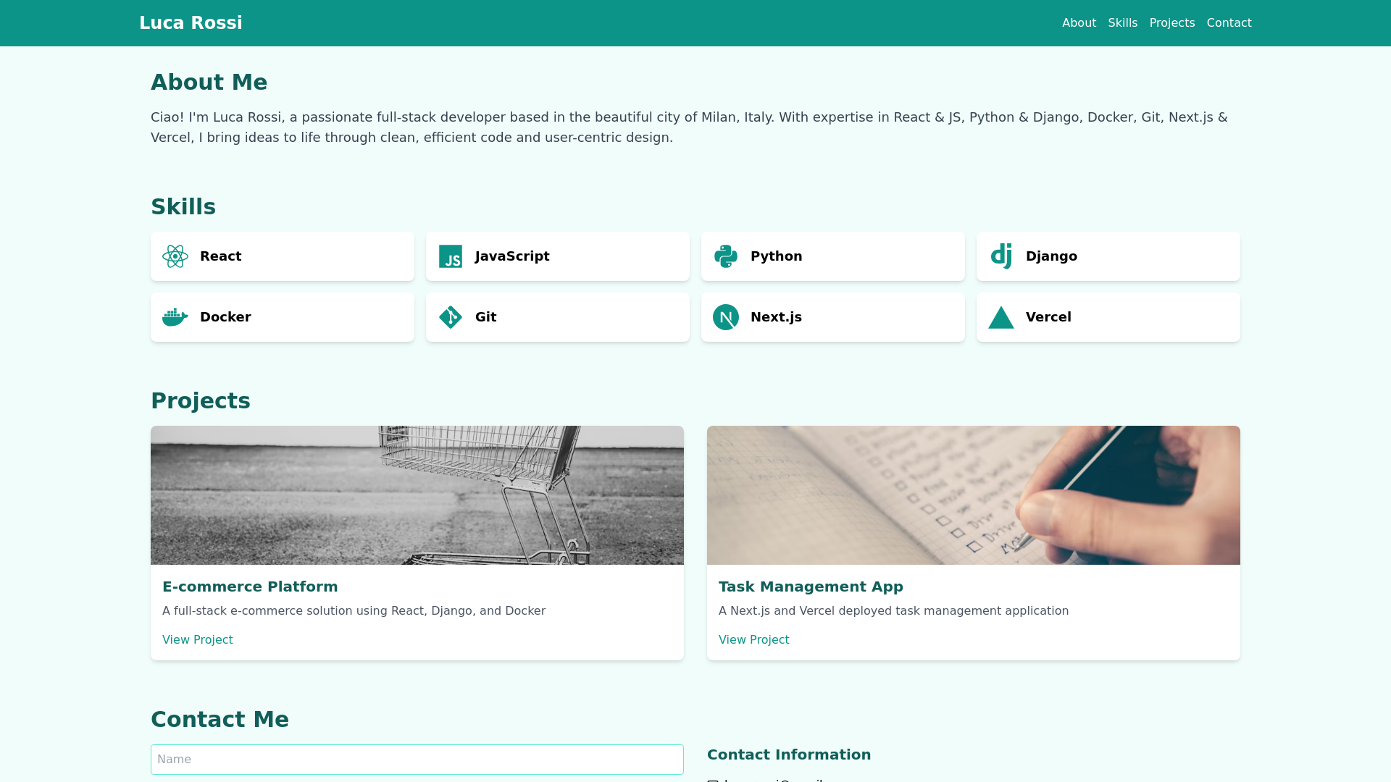
Task: Select the Docker whale icon
Action: [175, 316]
